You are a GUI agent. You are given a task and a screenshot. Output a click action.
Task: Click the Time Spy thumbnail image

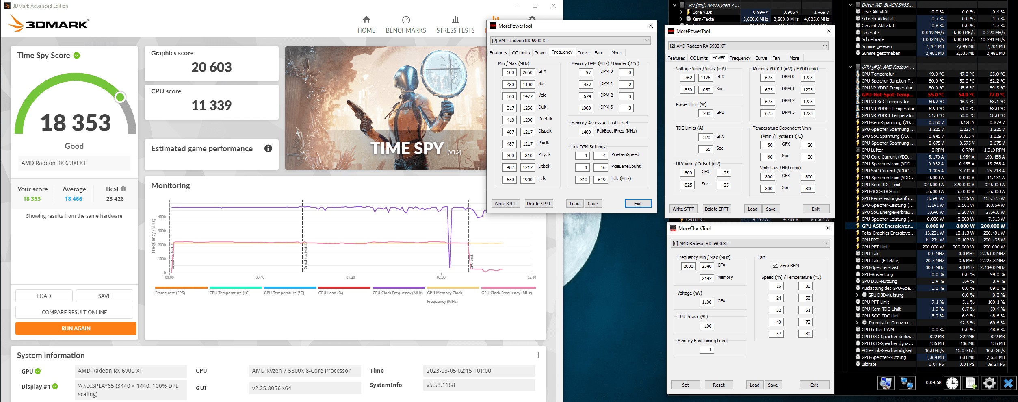coord(386,108)
